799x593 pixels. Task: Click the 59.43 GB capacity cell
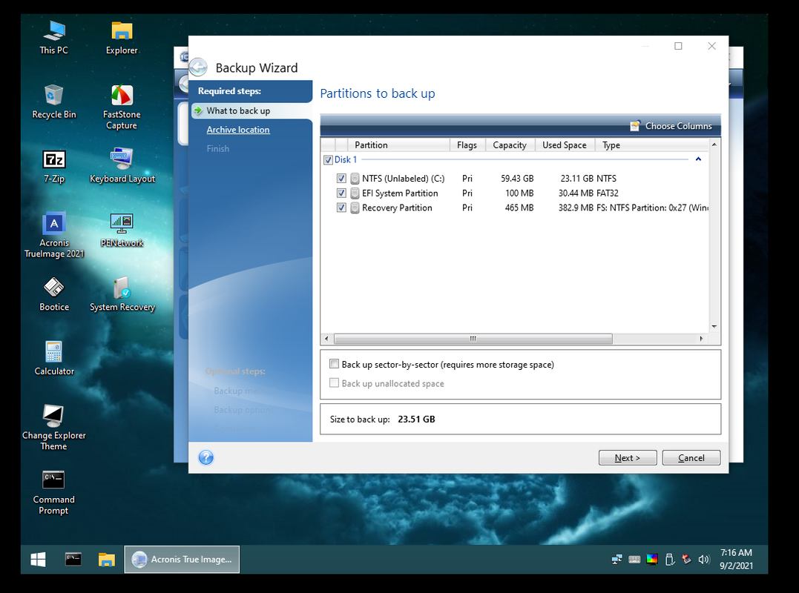[516, 178]
